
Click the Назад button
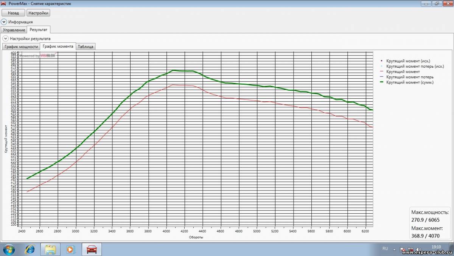pyautogui.click(x=13, y=12)
